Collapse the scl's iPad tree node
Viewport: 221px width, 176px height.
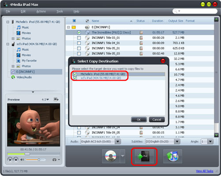8,44
